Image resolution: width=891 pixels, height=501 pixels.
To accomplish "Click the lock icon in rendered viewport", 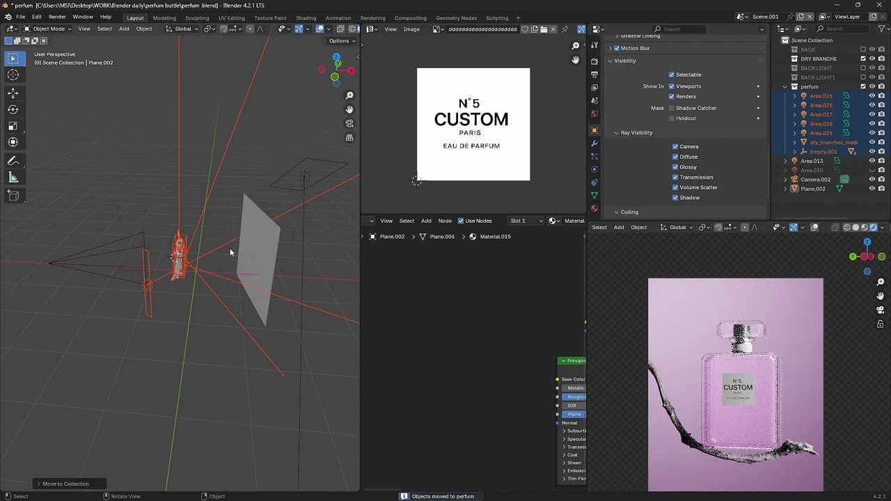I will (881, 324).
